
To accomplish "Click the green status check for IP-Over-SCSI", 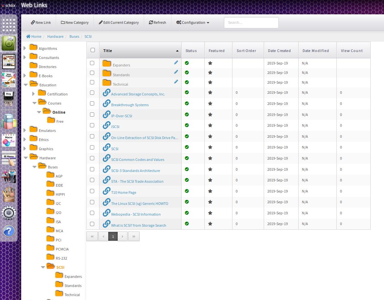I will (x=187, y=114).
